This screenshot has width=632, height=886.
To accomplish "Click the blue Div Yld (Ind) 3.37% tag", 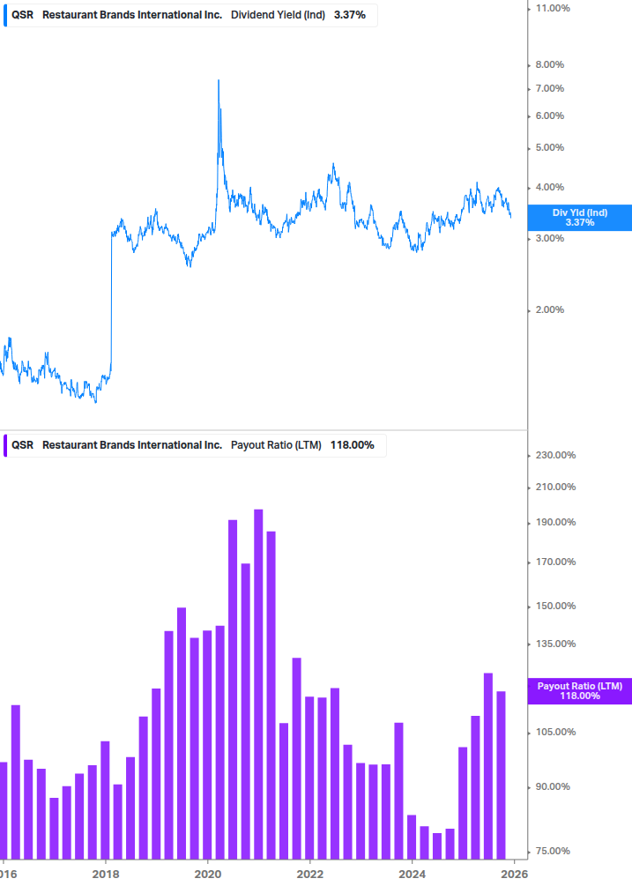I will click(579, 218).
